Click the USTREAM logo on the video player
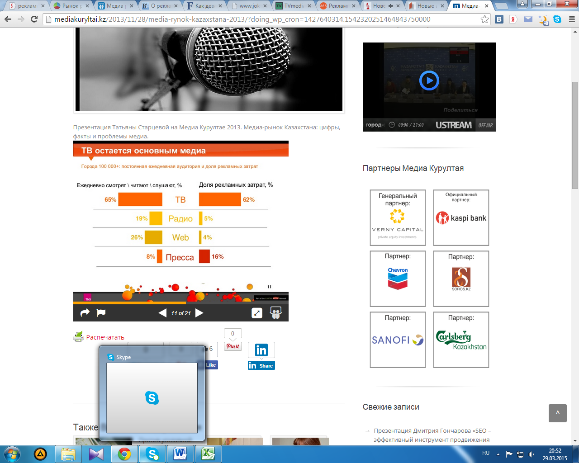Image resolution: width=579 pixels, height=463 pixels. pos(454,125)
